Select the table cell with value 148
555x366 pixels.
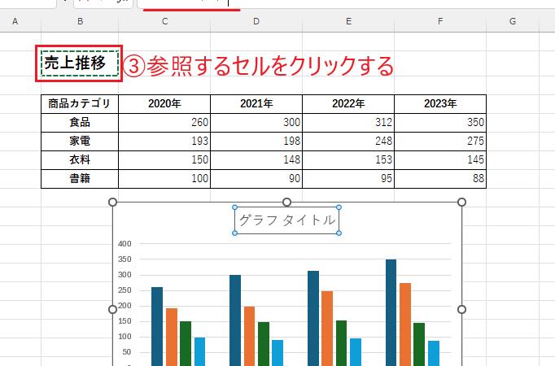pos(256,160)
